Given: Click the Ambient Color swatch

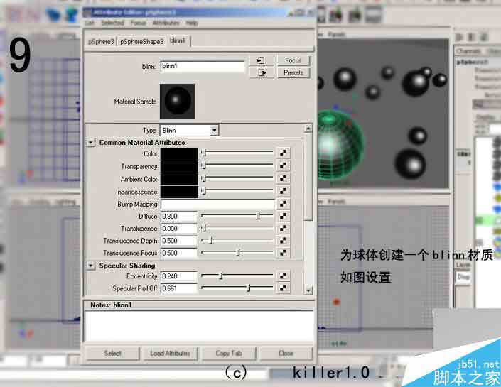Looking at the screenshot, I should click(x=179, y=179).
